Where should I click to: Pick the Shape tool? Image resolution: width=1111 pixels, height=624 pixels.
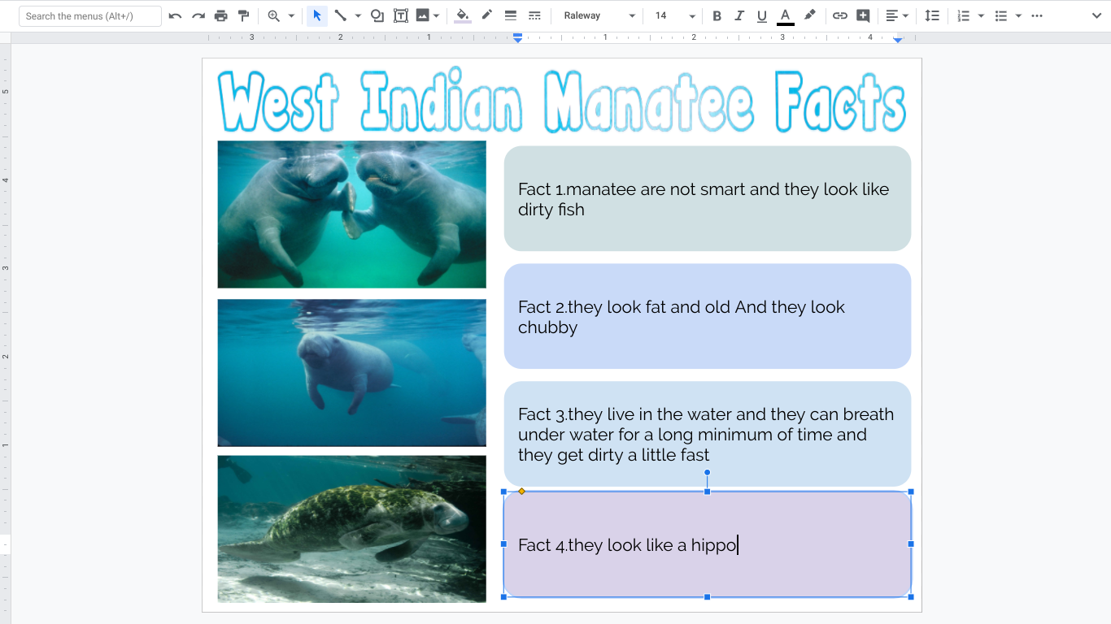click(377, 15)
